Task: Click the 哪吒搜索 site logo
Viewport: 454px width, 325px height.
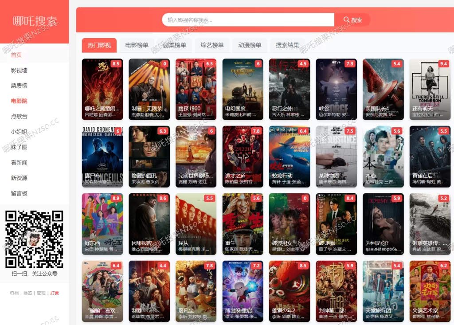Action: click(35, 21)
